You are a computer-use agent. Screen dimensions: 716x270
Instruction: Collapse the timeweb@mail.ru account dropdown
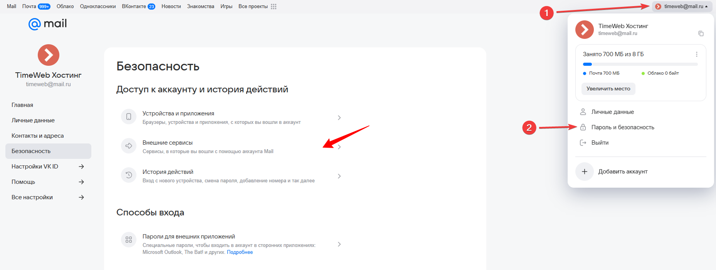[x=682, y=7]
